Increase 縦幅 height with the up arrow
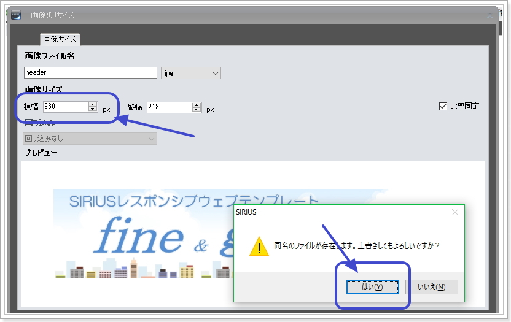This screenshot has width=511, height=322. 197,105
